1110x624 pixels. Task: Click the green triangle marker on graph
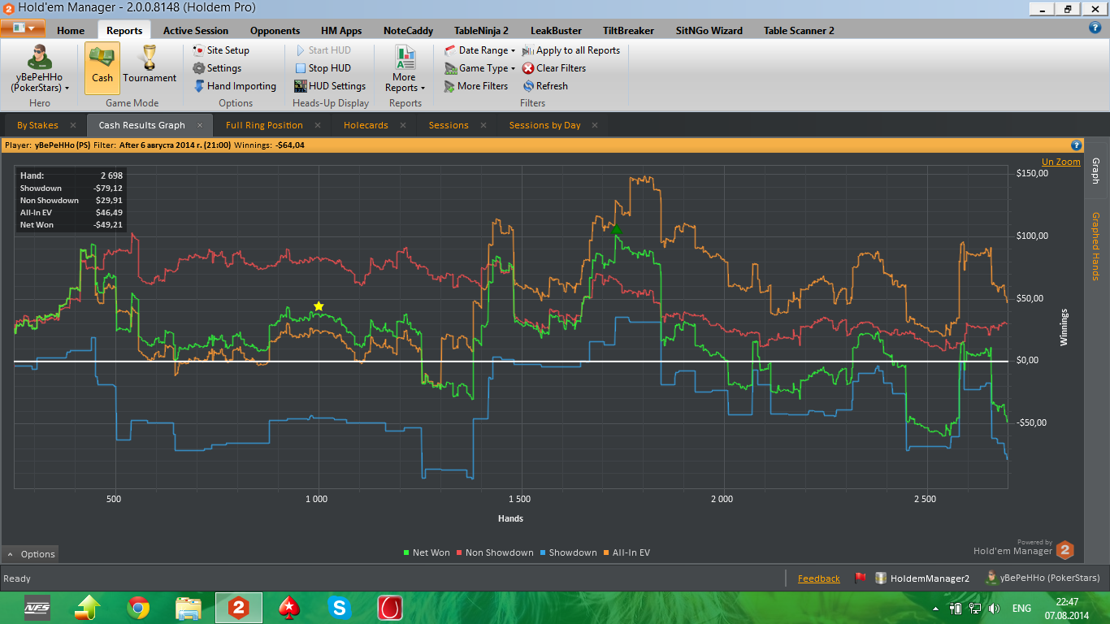point(616,229)
